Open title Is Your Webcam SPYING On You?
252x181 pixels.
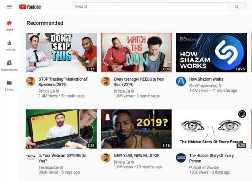point(62,158)
